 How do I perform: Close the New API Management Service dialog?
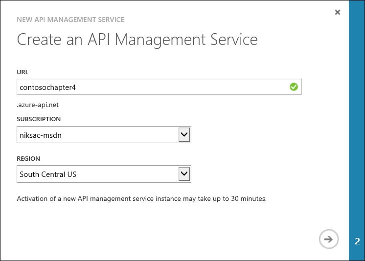click(x=337, y=12)
